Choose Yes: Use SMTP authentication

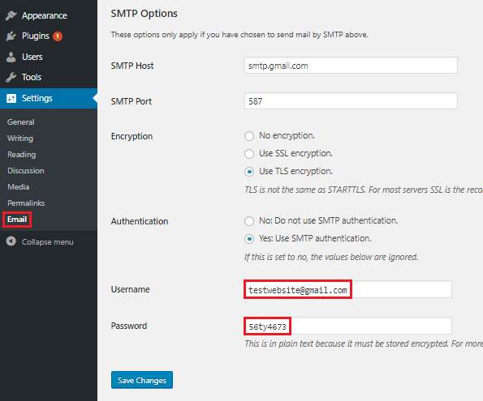249,239
